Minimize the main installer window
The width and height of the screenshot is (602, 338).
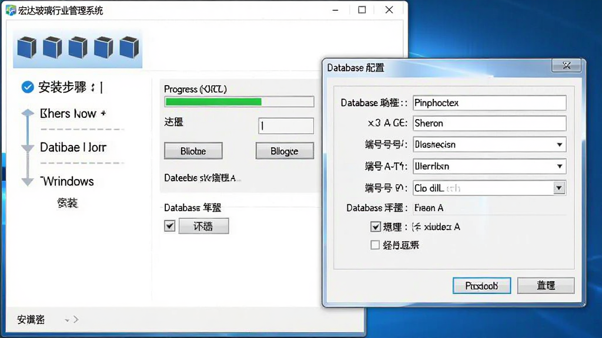click(x=336, y=10)
